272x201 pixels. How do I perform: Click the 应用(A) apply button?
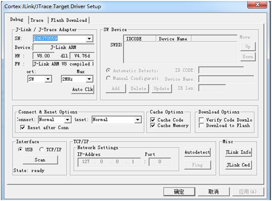tap(248, 192)
